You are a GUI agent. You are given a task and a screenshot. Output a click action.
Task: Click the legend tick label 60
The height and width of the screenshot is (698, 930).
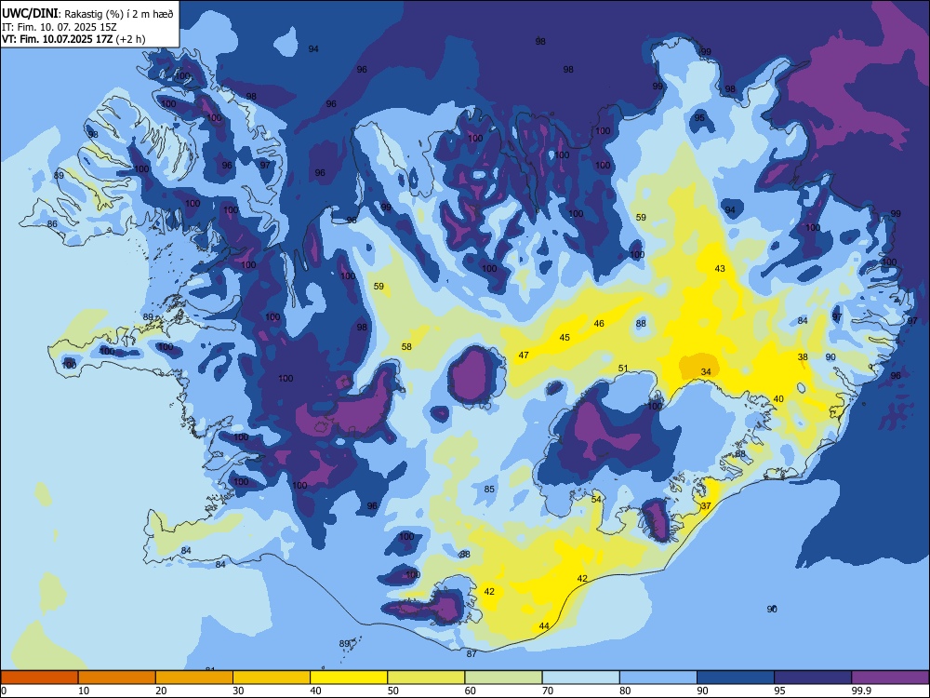pos(471,691)
